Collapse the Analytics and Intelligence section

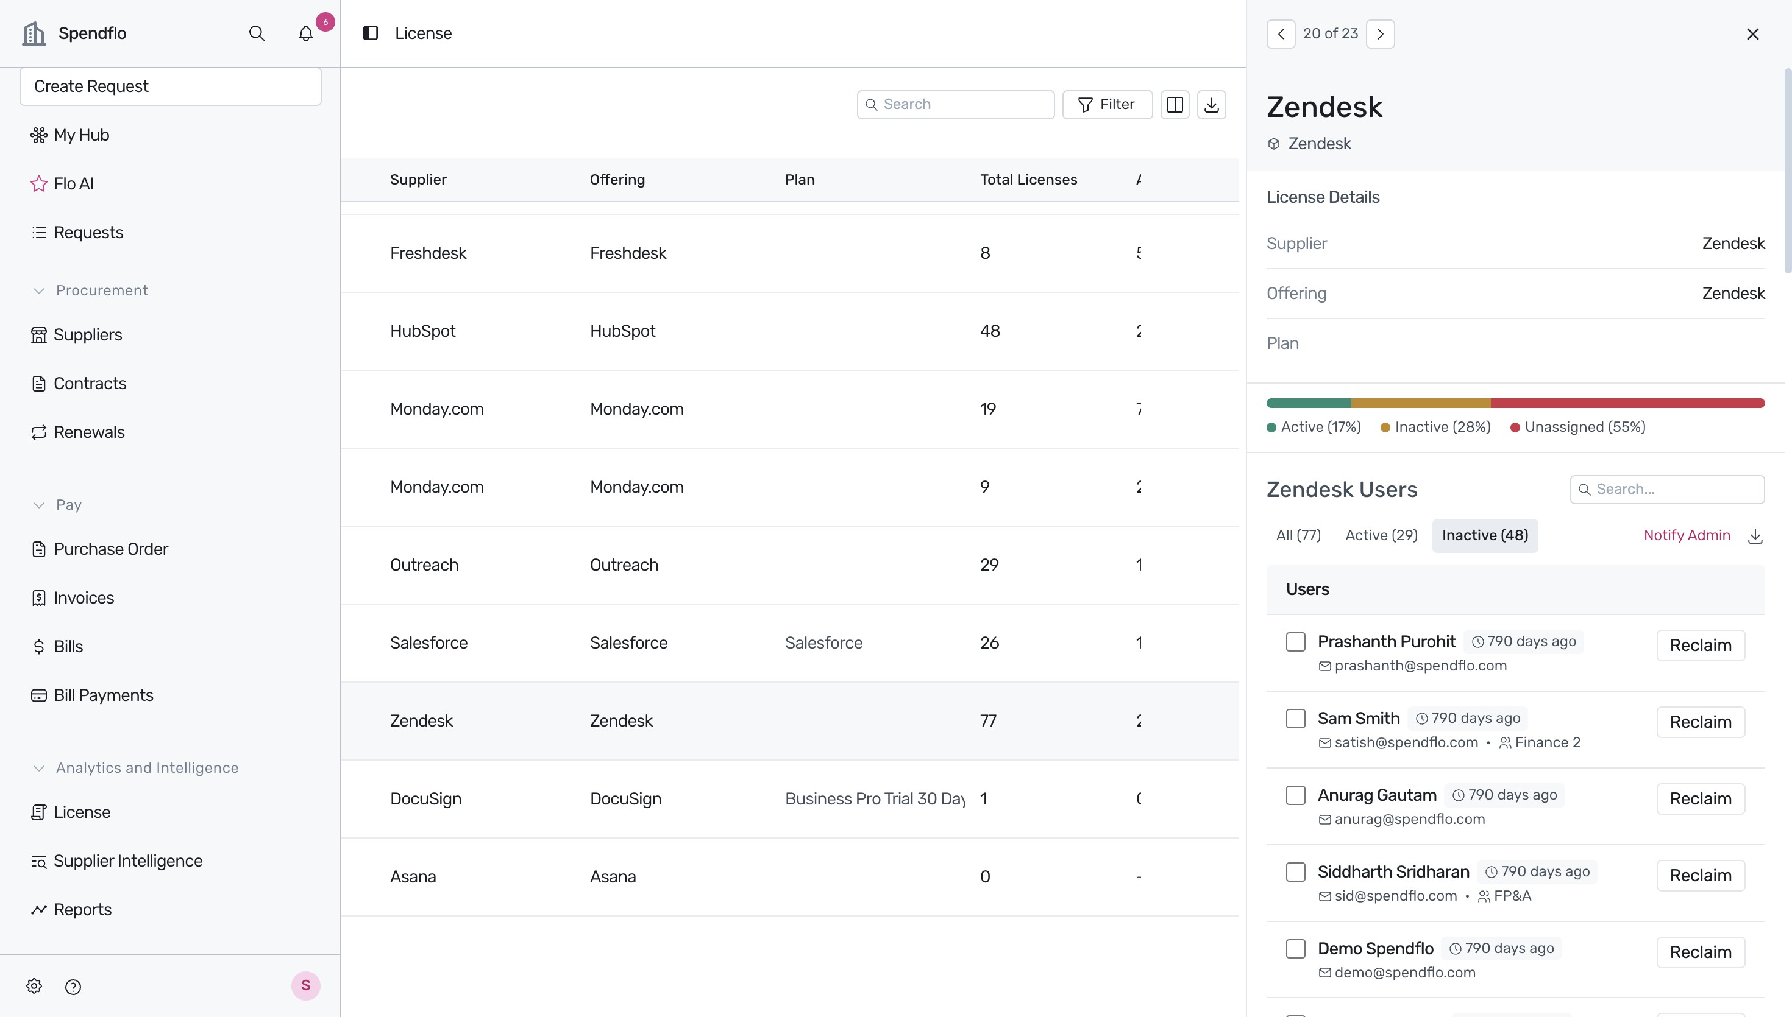point(135,768)
